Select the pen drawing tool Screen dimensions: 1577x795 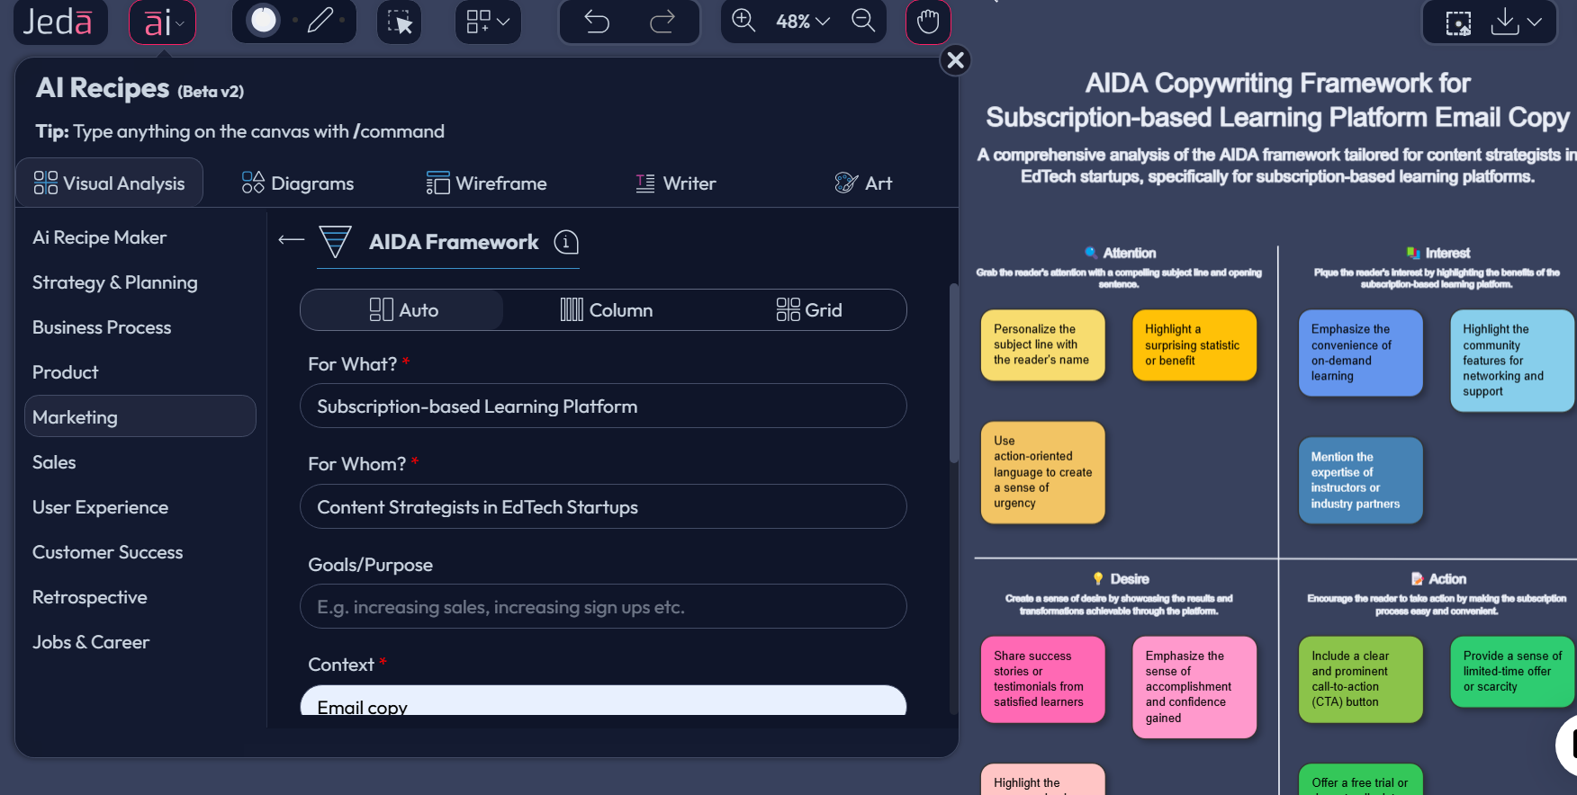coord(320,20)
